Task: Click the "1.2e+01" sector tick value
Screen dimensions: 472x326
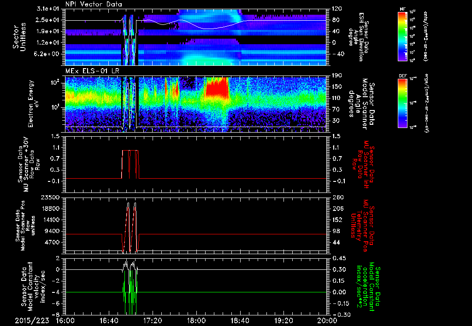Action: 47,43
